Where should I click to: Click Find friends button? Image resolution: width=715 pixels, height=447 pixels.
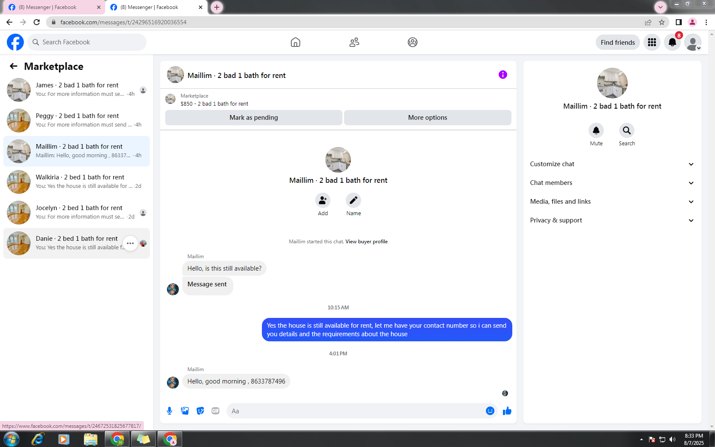click(618, 42)
